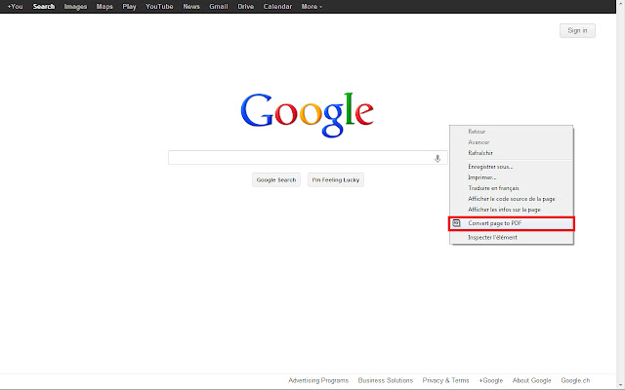Click the I'm Feeling Lucky button

[x=336, y=179]
